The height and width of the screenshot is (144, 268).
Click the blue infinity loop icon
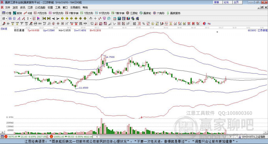[x=209, y=24]
